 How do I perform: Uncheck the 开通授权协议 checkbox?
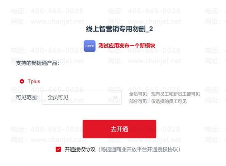click(x=58, y=150)
